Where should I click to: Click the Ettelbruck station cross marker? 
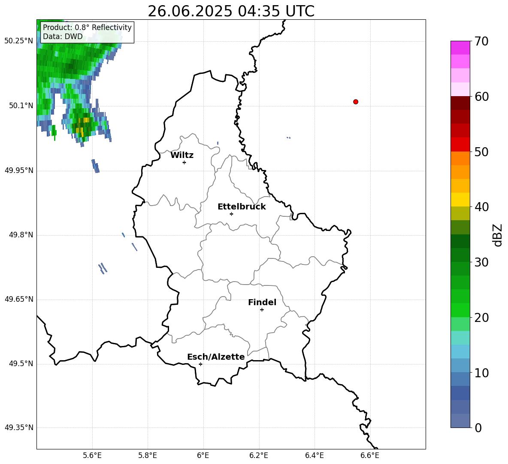tap(231, 214)
